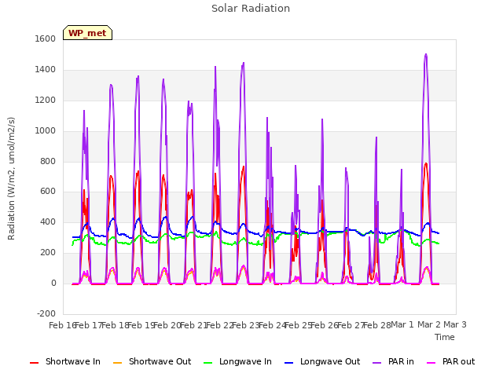This screenshot has height=377, width=503.
Task: Click the Feb 16 x-axis label
Action: pyautogui.click(x=62, y=325)
